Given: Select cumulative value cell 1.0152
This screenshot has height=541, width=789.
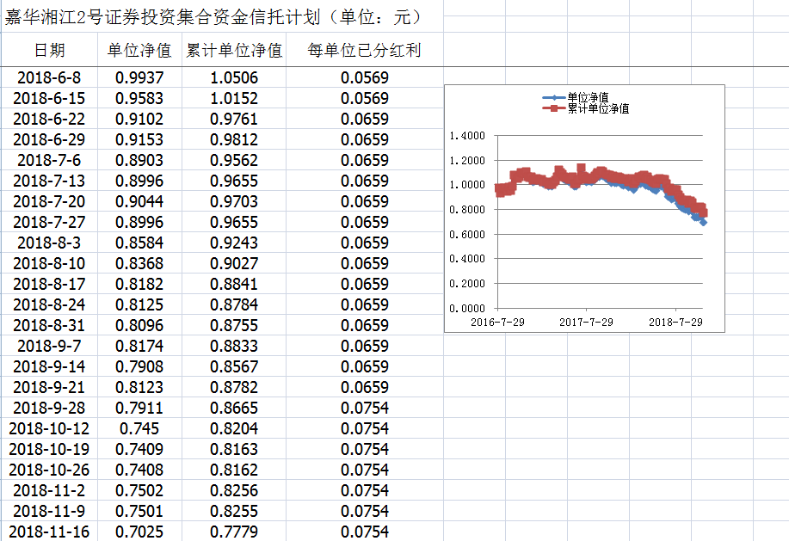Looking at the screenshot, I should pos(234,98).
